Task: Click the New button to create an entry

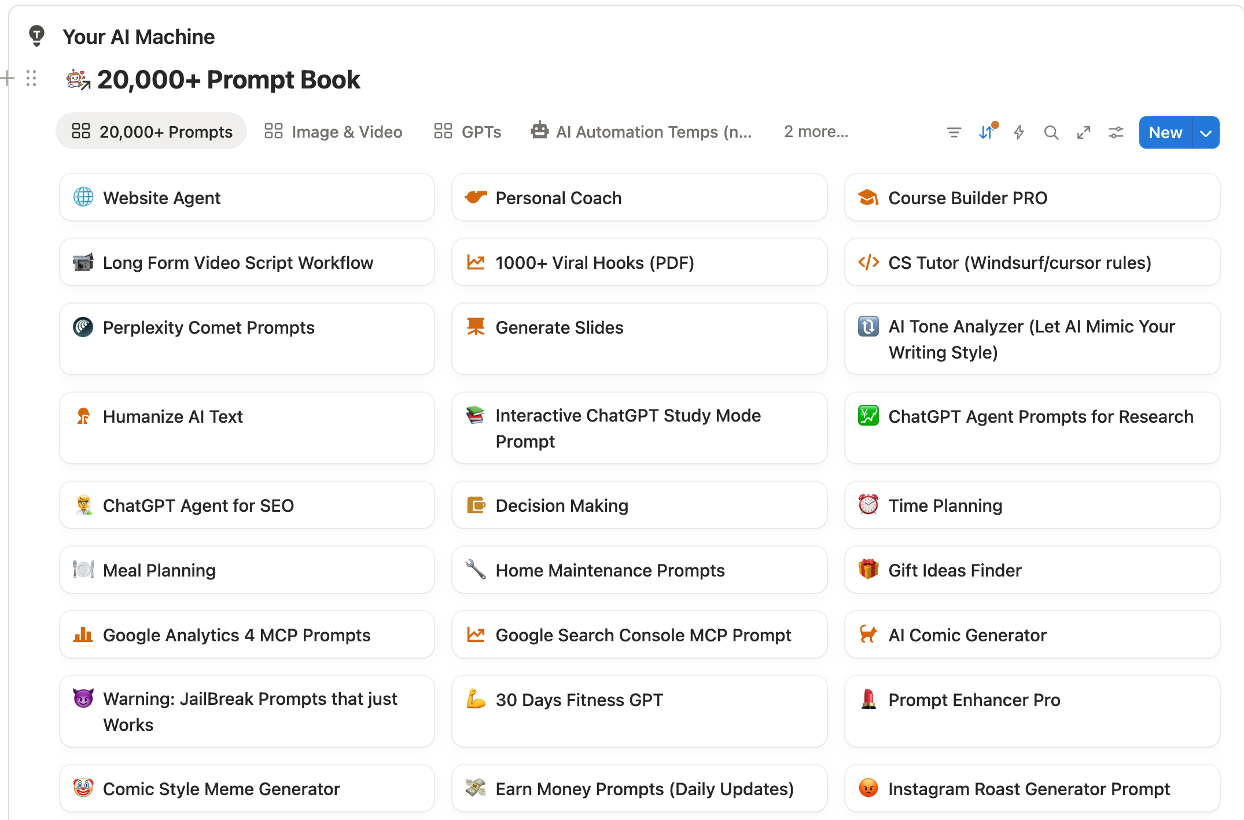Action: (x=1165, y=132)
